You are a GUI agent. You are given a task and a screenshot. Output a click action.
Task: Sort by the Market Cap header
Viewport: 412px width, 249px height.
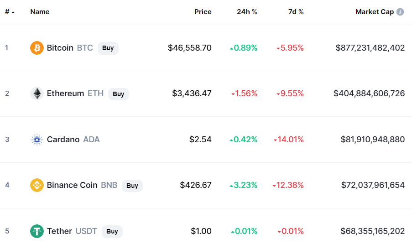375,12
